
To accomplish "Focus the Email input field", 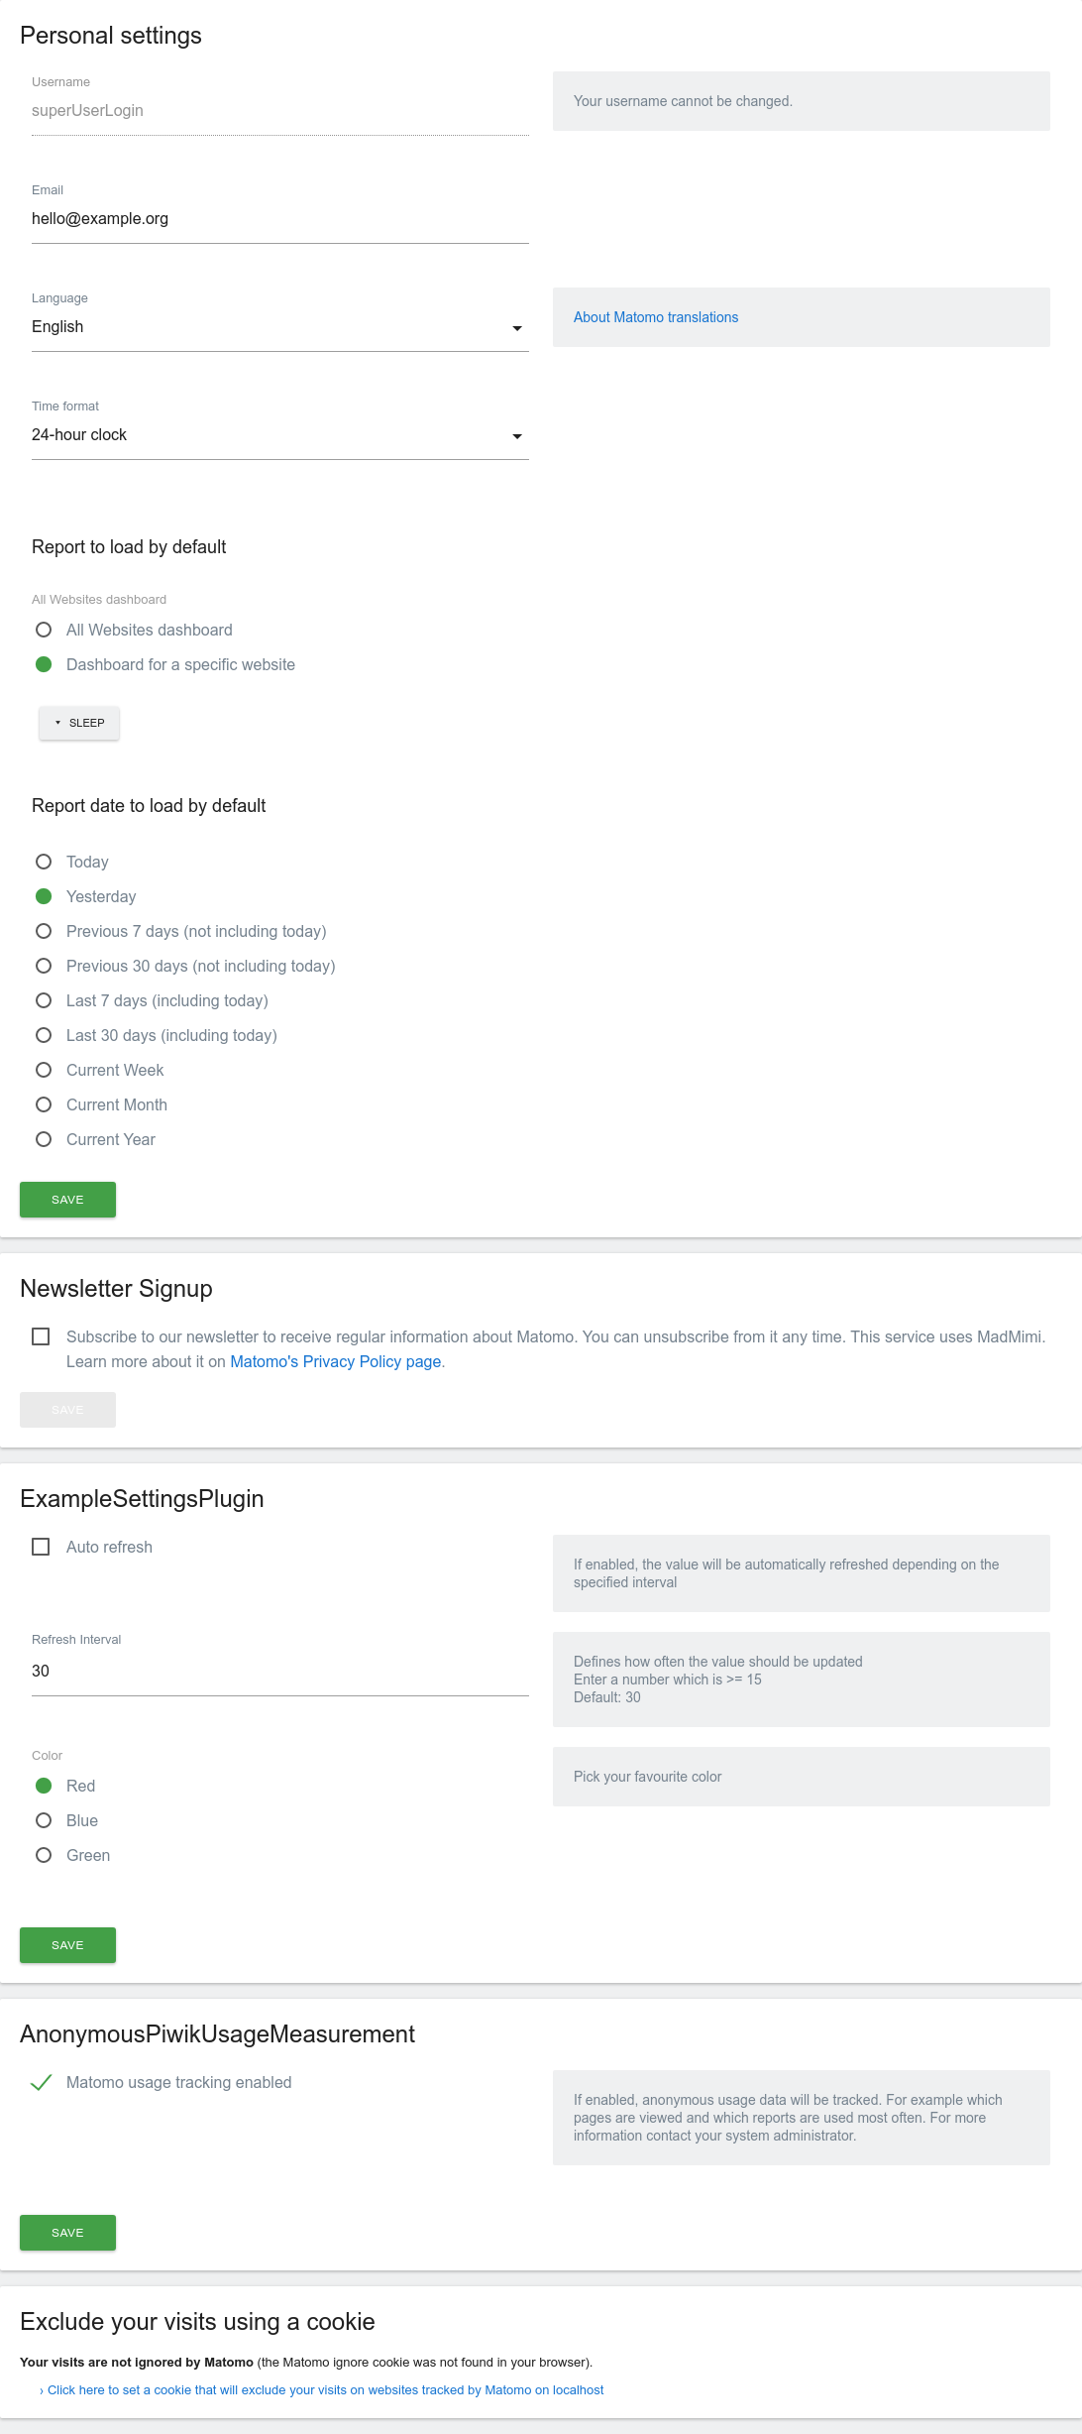I will (x=279, y=219).
